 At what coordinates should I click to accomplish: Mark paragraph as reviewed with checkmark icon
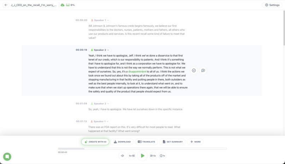tap(194, 71)
